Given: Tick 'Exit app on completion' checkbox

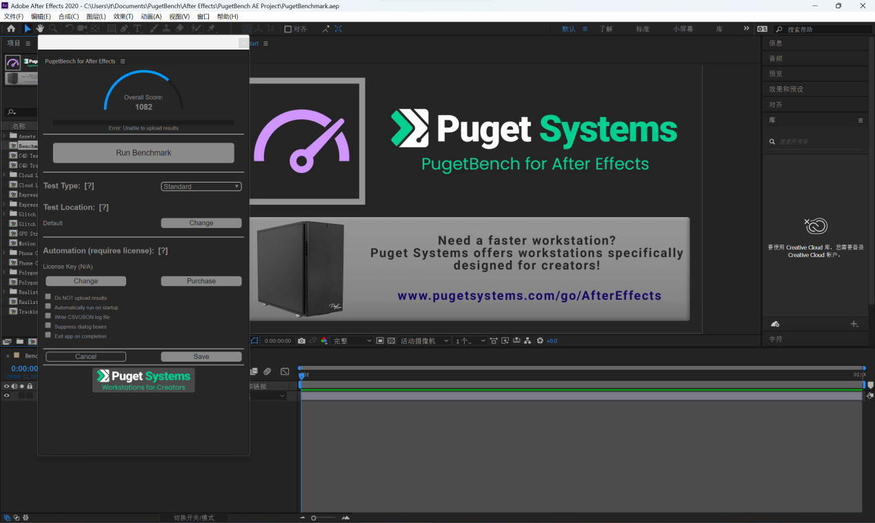Looking at the screenshot, I should (48, 336).
